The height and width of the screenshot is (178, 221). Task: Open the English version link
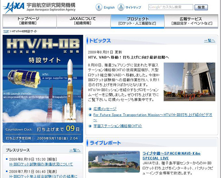pos(109,8)
